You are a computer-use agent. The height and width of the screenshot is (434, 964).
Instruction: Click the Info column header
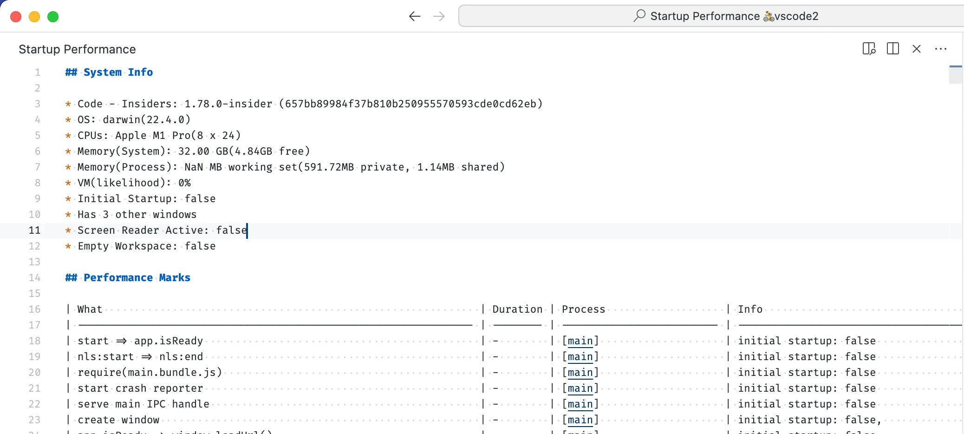click(x=750, y=309)
